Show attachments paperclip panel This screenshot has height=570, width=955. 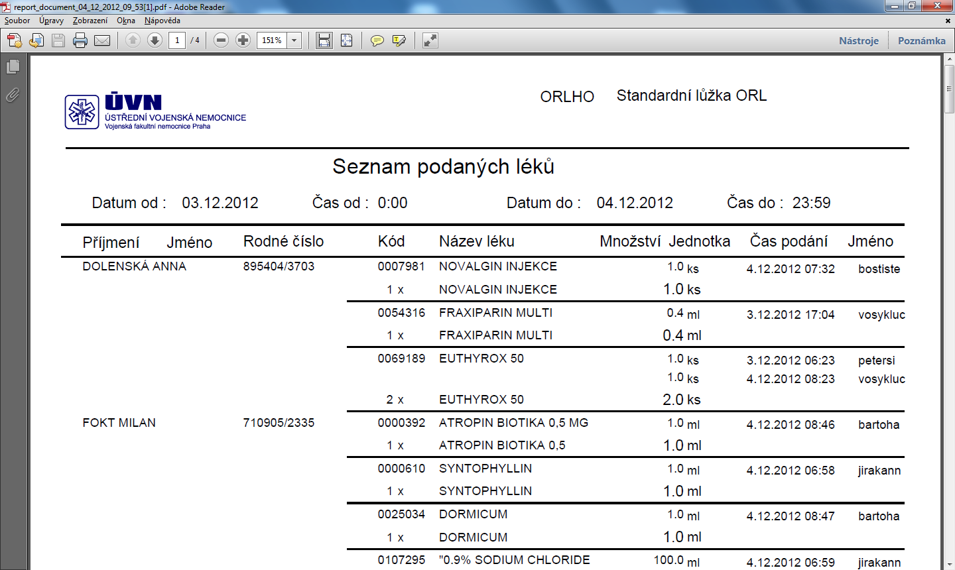coord(13,95)
